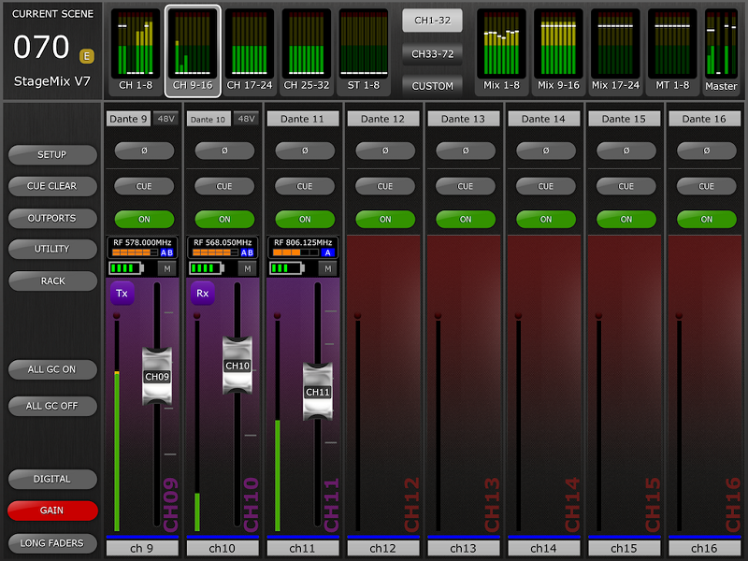Cue the Dante 9 channel

(x=144, y=186)
